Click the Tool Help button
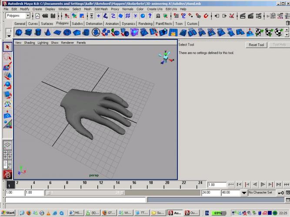The width and height of the screenshot is (290, 217). click(x=280, y=45)
